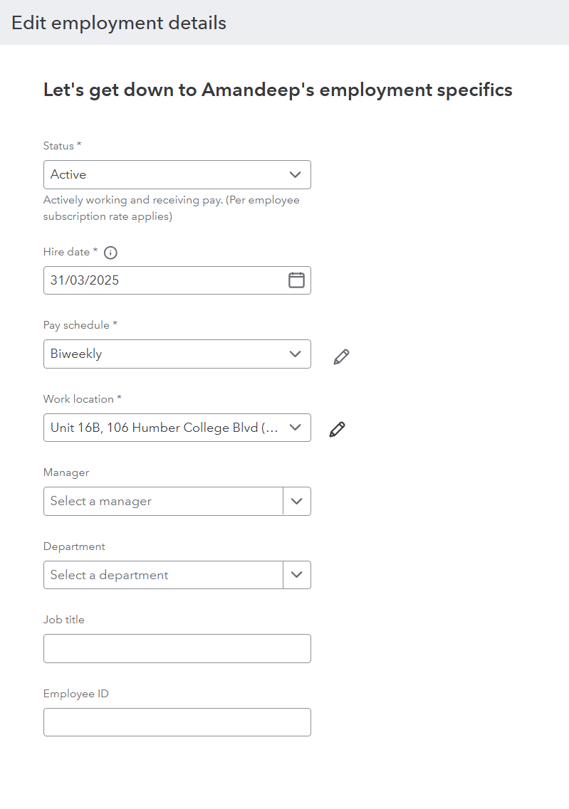
Task: Click the pencil beside Work location
Action: [x=338, y=429]
